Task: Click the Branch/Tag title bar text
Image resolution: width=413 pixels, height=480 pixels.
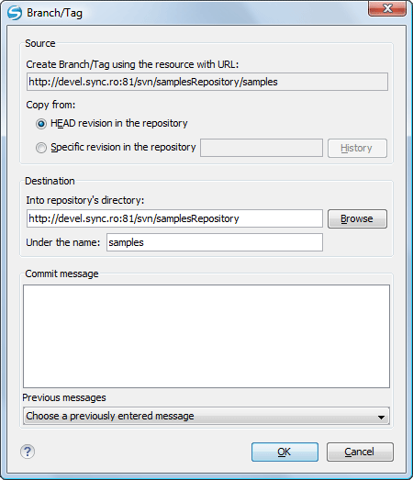Action: [x=54, y=13]
